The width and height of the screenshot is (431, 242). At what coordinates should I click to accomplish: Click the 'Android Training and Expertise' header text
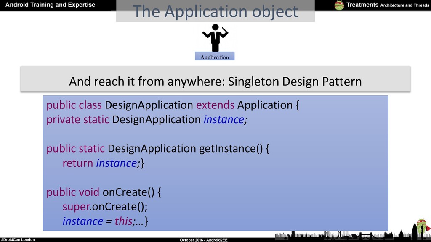(x=51, y=5)
